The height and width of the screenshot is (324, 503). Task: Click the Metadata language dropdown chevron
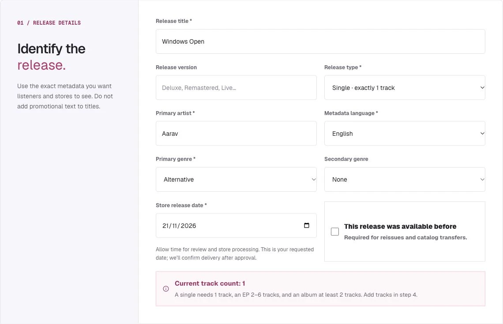tap(482, 133)
